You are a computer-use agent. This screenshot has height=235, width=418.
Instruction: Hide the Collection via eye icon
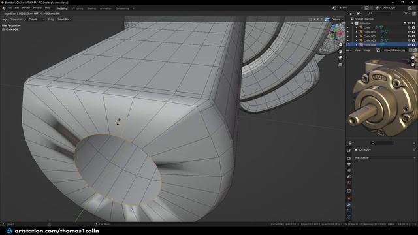point(410,23)
